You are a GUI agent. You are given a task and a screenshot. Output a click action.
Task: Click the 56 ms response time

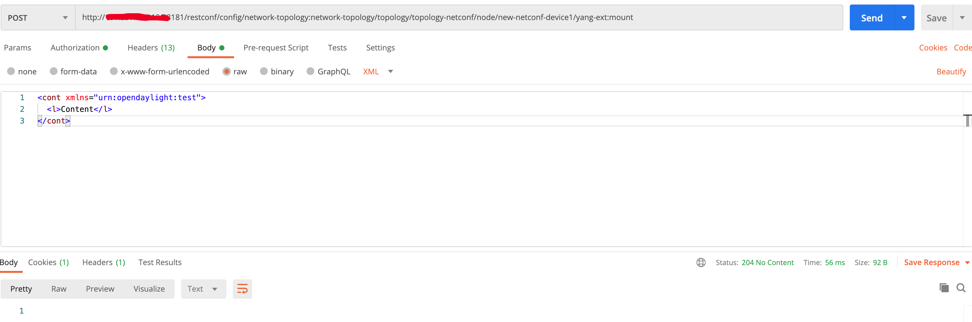point(835,263)
